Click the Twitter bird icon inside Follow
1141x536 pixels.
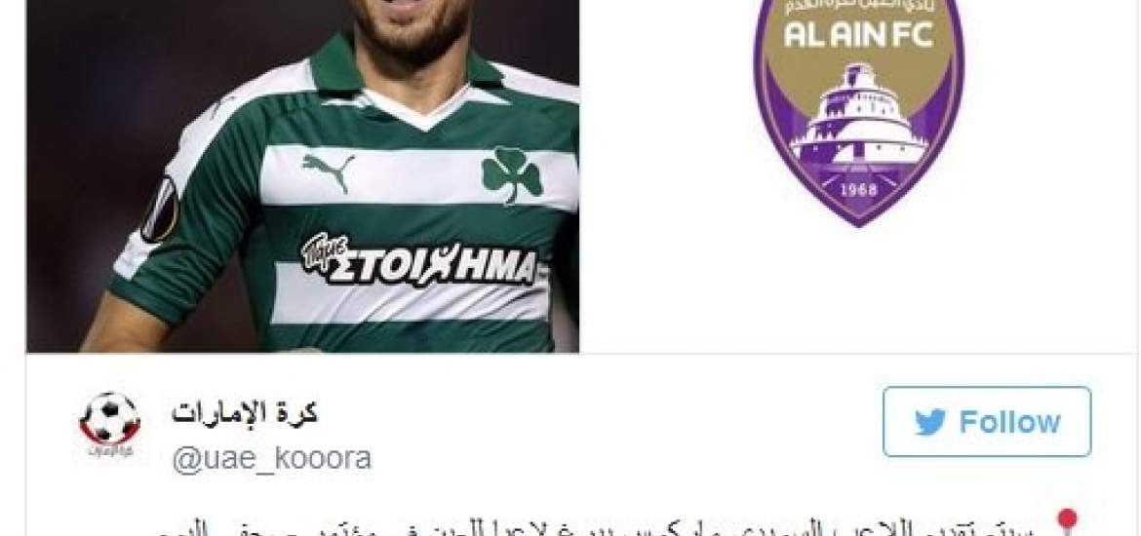pyautogui.click(x=930, y=423)
